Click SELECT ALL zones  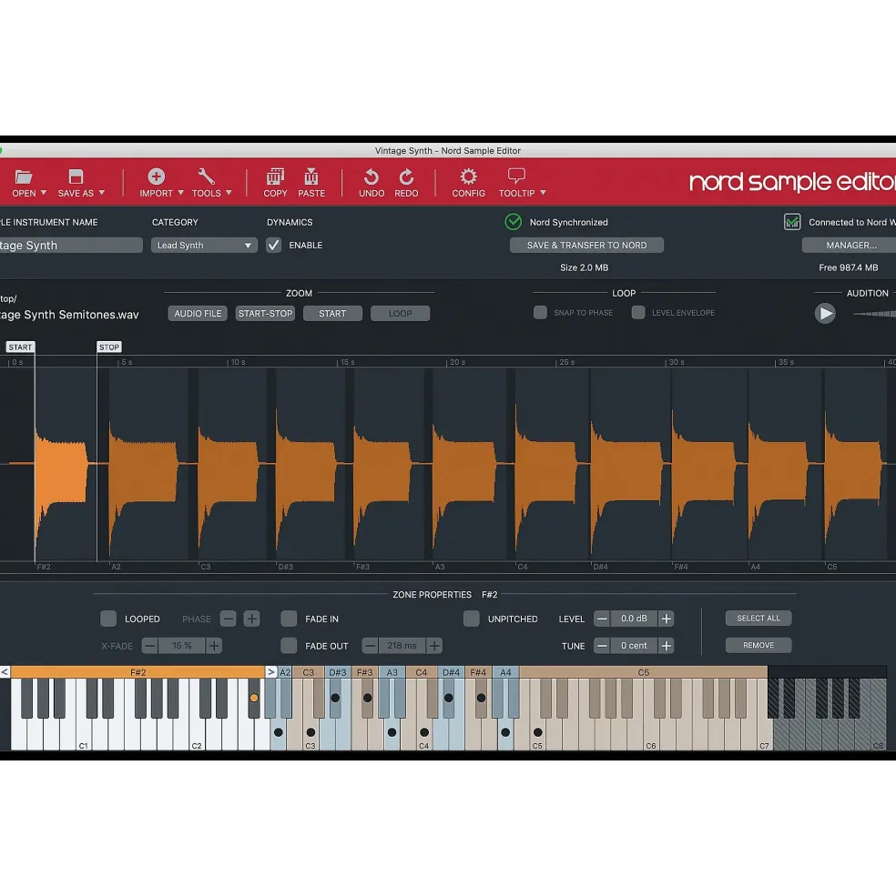pos(759,619)
